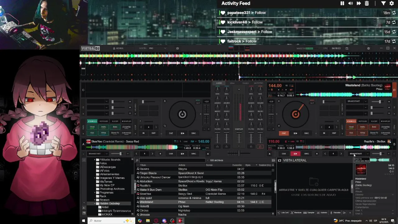Toggle Kick stem on left deck
The height and width of the screenshot is (224, 398).
[x=92, y=133]
